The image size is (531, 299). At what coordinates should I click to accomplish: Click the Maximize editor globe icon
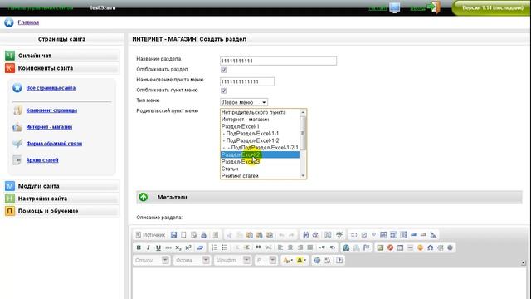click(x=317, y=260)
